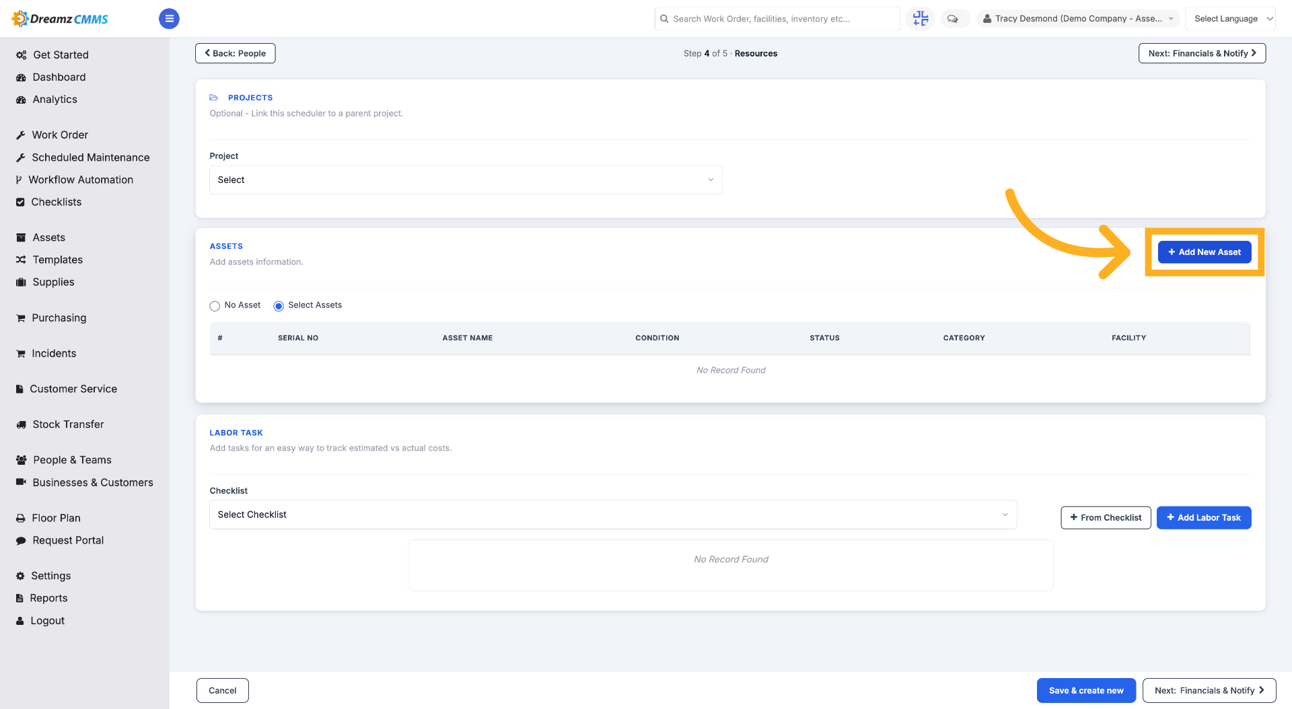The width and height of the screenshot is (1292, 709).
Task: Click the DreamzCMMS logo
Action: (x=60, y=19)
